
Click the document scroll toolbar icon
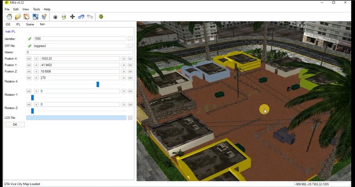coord(64,17)
